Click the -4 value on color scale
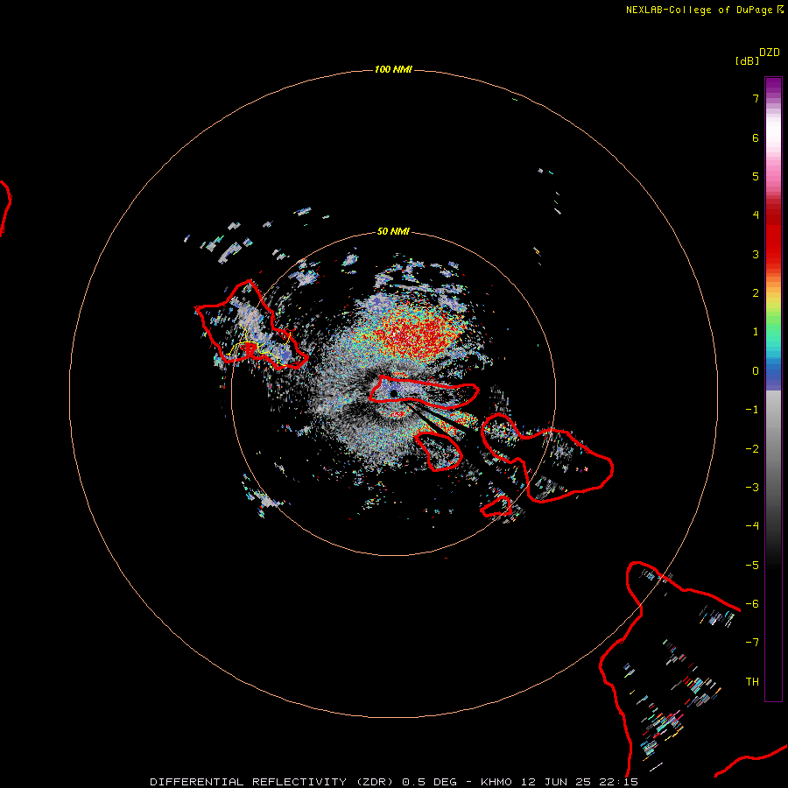788x788 pixels. coord(752,526)
